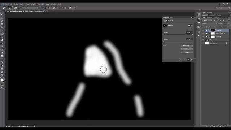Select the Move tool
This screenshot has width=231, height=130.
tap(2, 15)
